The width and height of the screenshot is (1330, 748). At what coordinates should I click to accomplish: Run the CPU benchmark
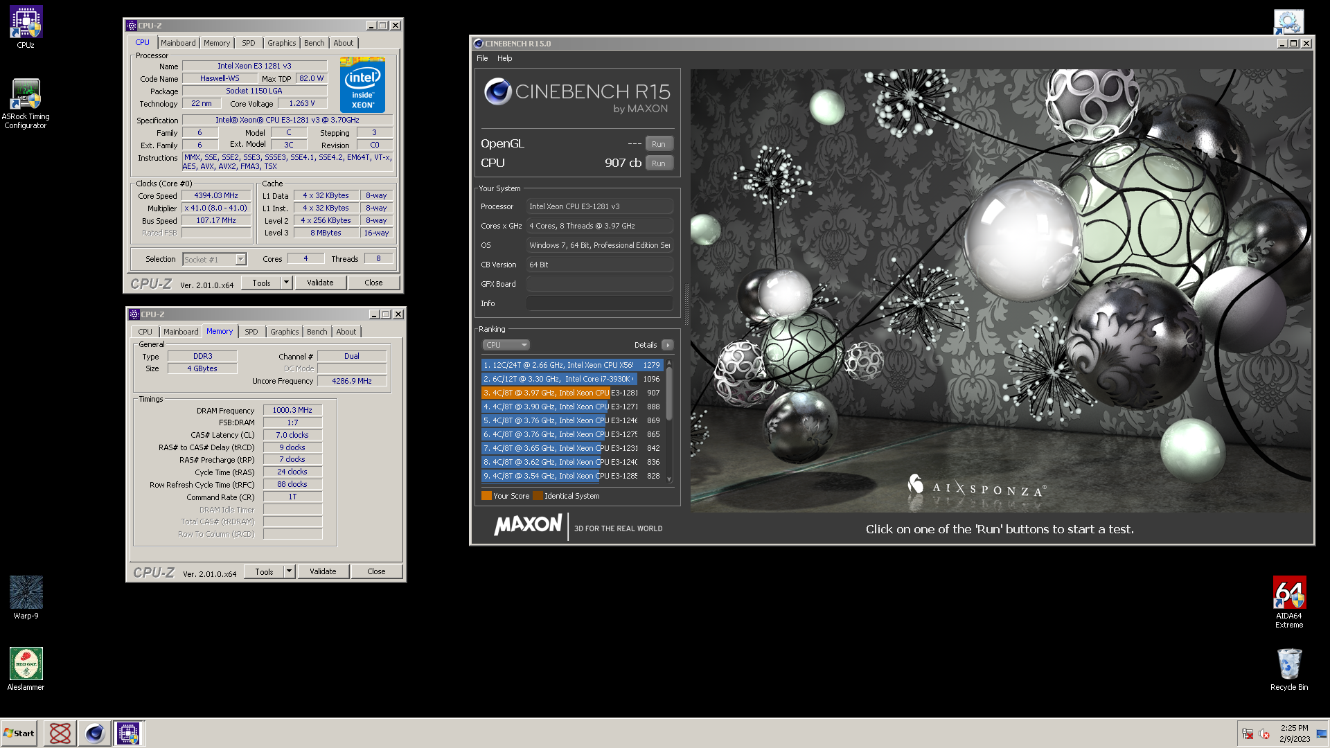tap(659, 163)
